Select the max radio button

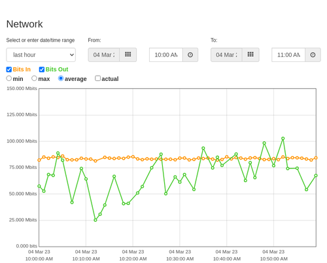point(34,78)
